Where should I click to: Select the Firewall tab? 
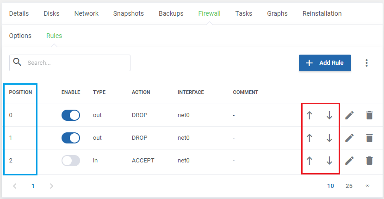(x=210, y=13)
